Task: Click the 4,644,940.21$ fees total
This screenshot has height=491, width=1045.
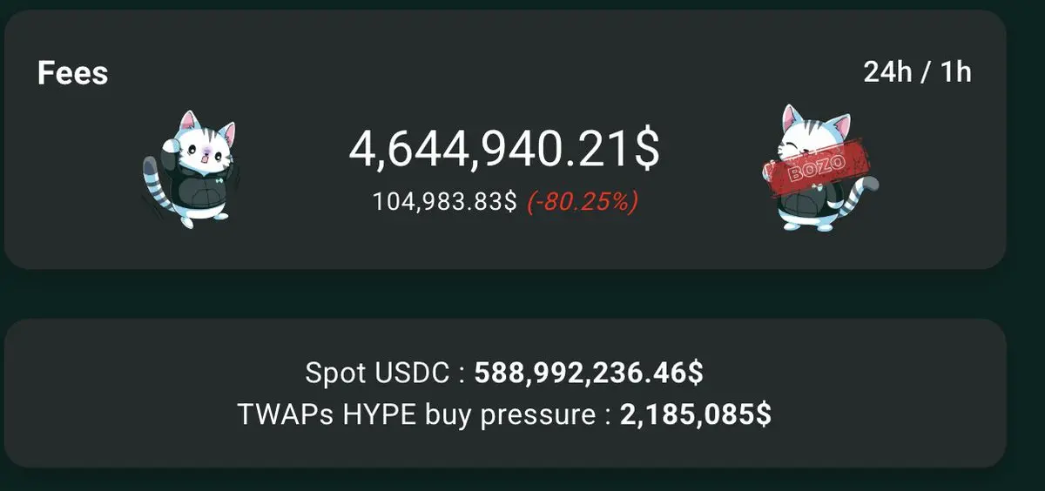Action: click(x=504, y=149)
